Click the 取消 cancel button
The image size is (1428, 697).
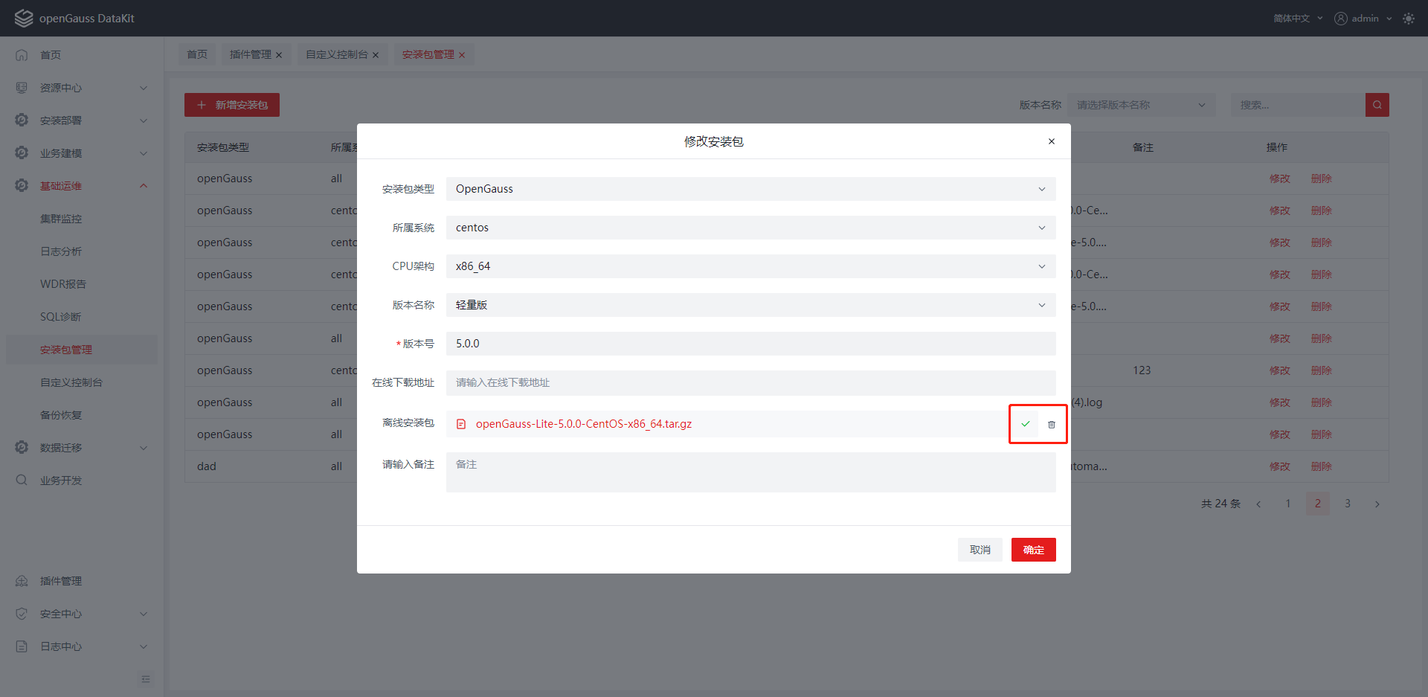[980, 550]
